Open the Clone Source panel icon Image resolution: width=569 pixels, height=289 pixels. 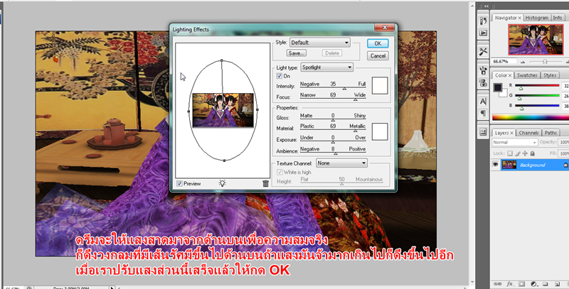point(483,82)
